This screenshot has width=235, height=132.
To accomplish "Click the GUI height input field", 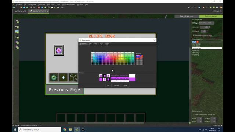I will [203, 31].
